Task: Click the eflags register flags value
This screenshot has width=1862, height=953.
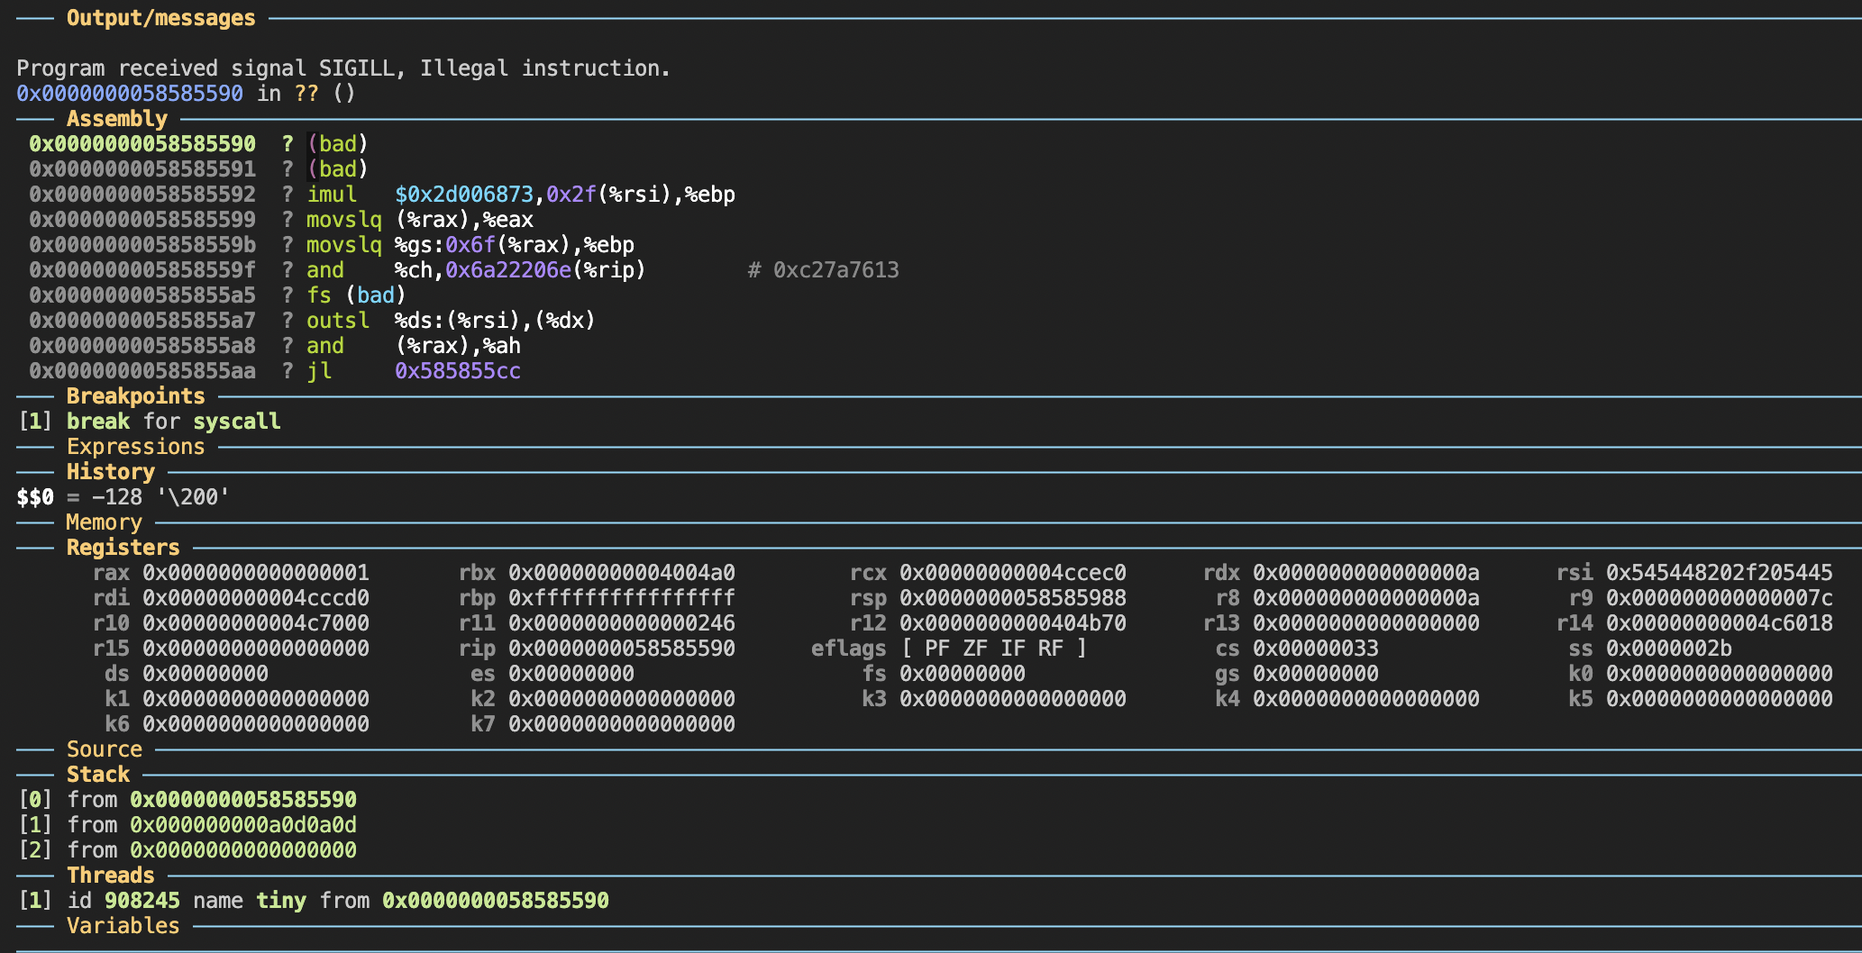Action: [993, 649]
